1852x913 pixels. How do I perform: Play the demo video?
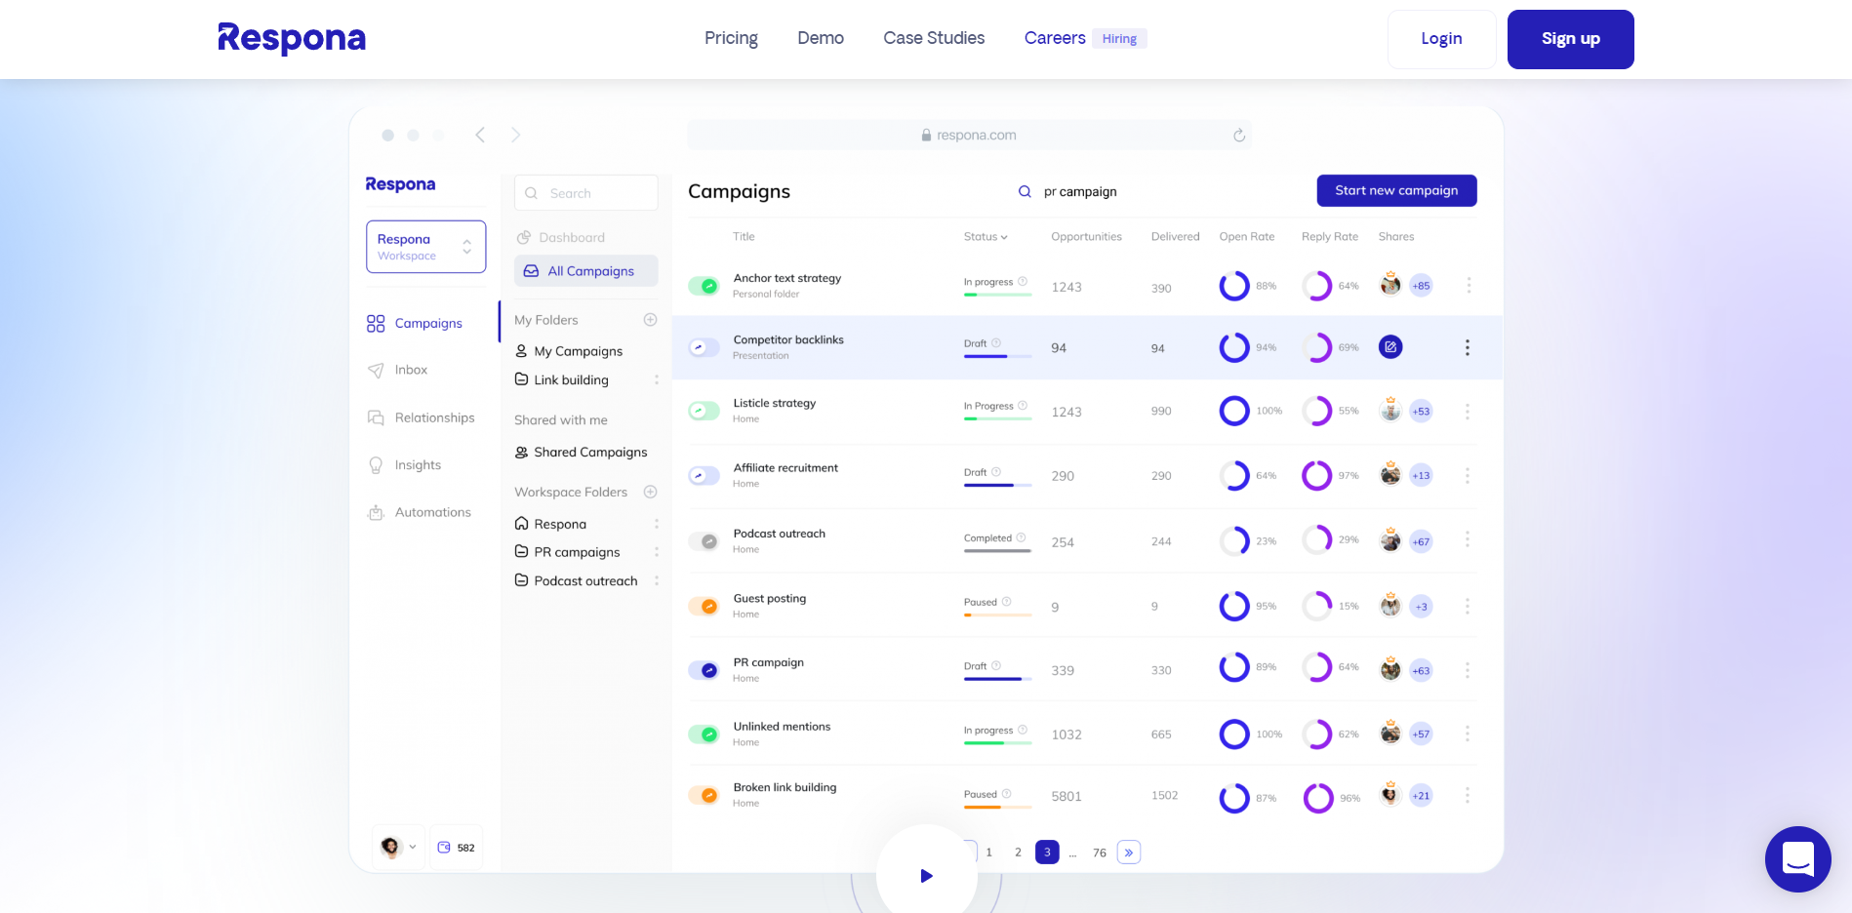click(x=927, y=875)
